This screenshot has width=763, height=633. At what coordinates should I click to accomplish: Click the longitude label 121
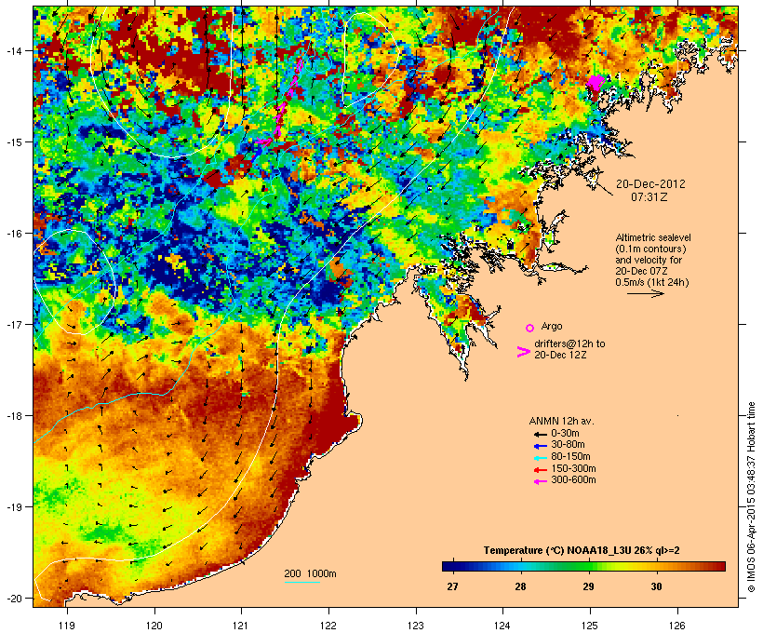(x=241, y=626)
